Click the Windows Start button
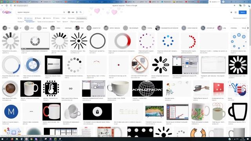The image size is (251, 141). pos(2,139)
